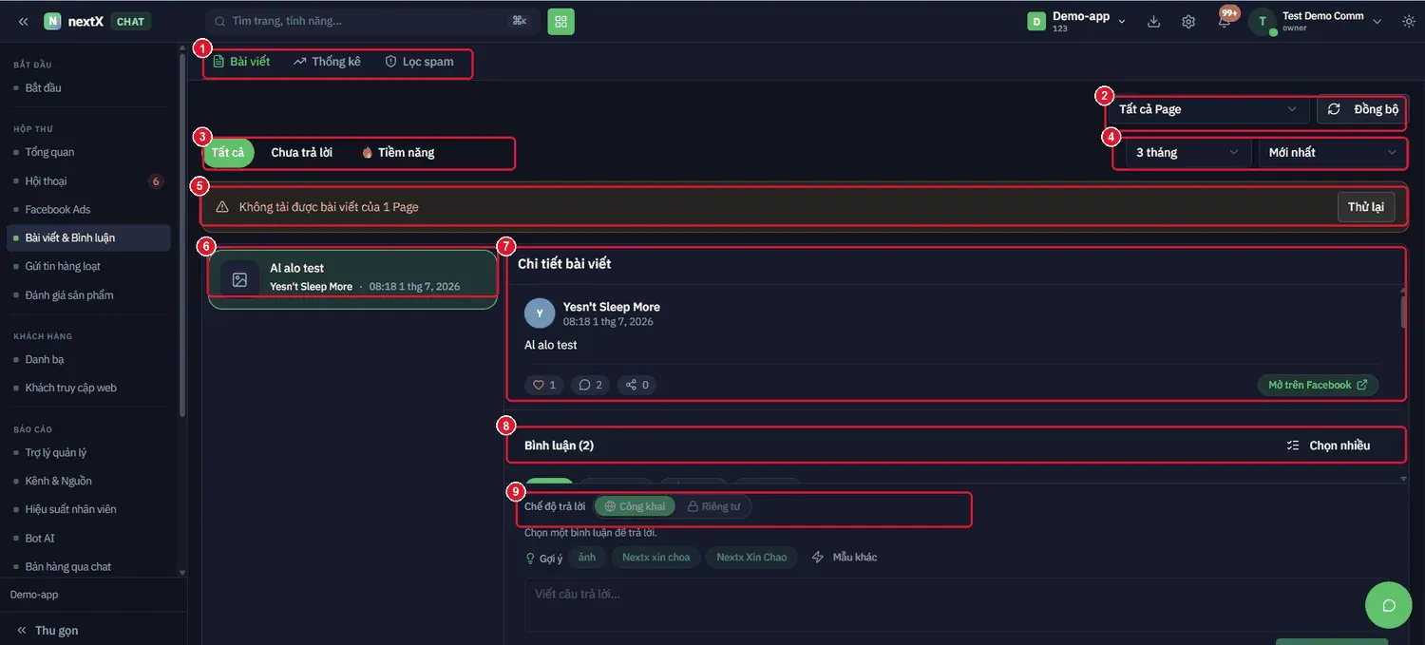The height and width of the screenshot is (645, 1425).
Task: Select Riêng tư reply mode
Action: coord(713,506)
